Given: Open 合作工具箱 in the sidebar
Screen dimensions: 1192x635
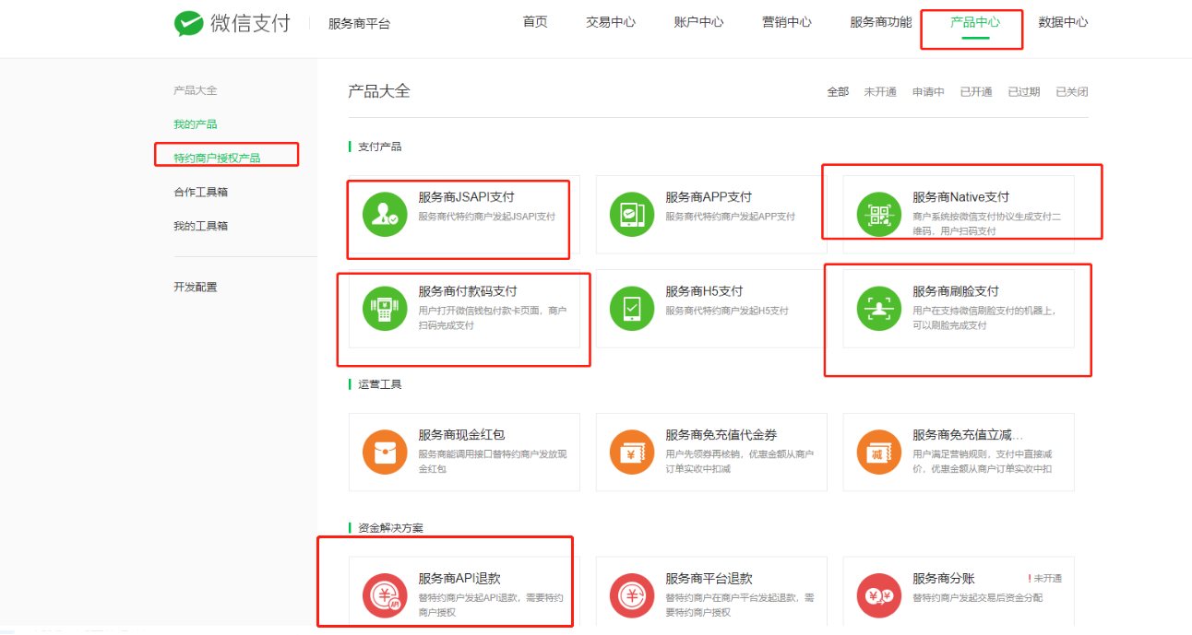Looking at the screenshot, I should [201, 193].
